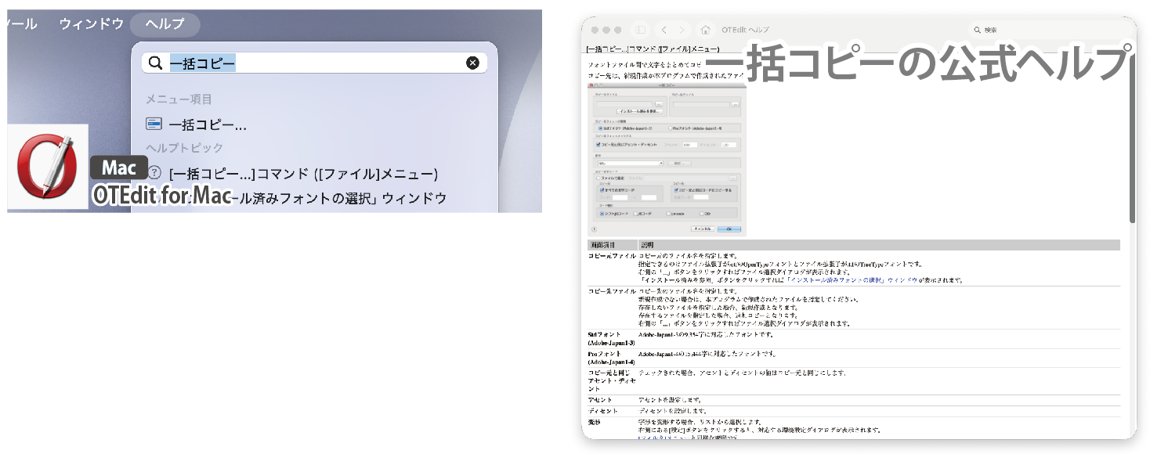The height and width of the screenshot is (454, 1150).
Task: Toggle the help viewer sidebar
Action: click(x=640, y=30)
